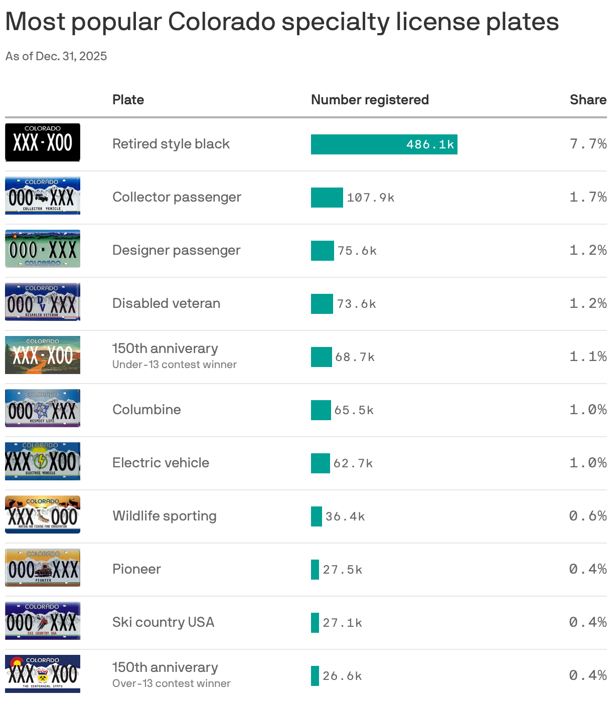Click the Retired style black plate image

[43, 142]
